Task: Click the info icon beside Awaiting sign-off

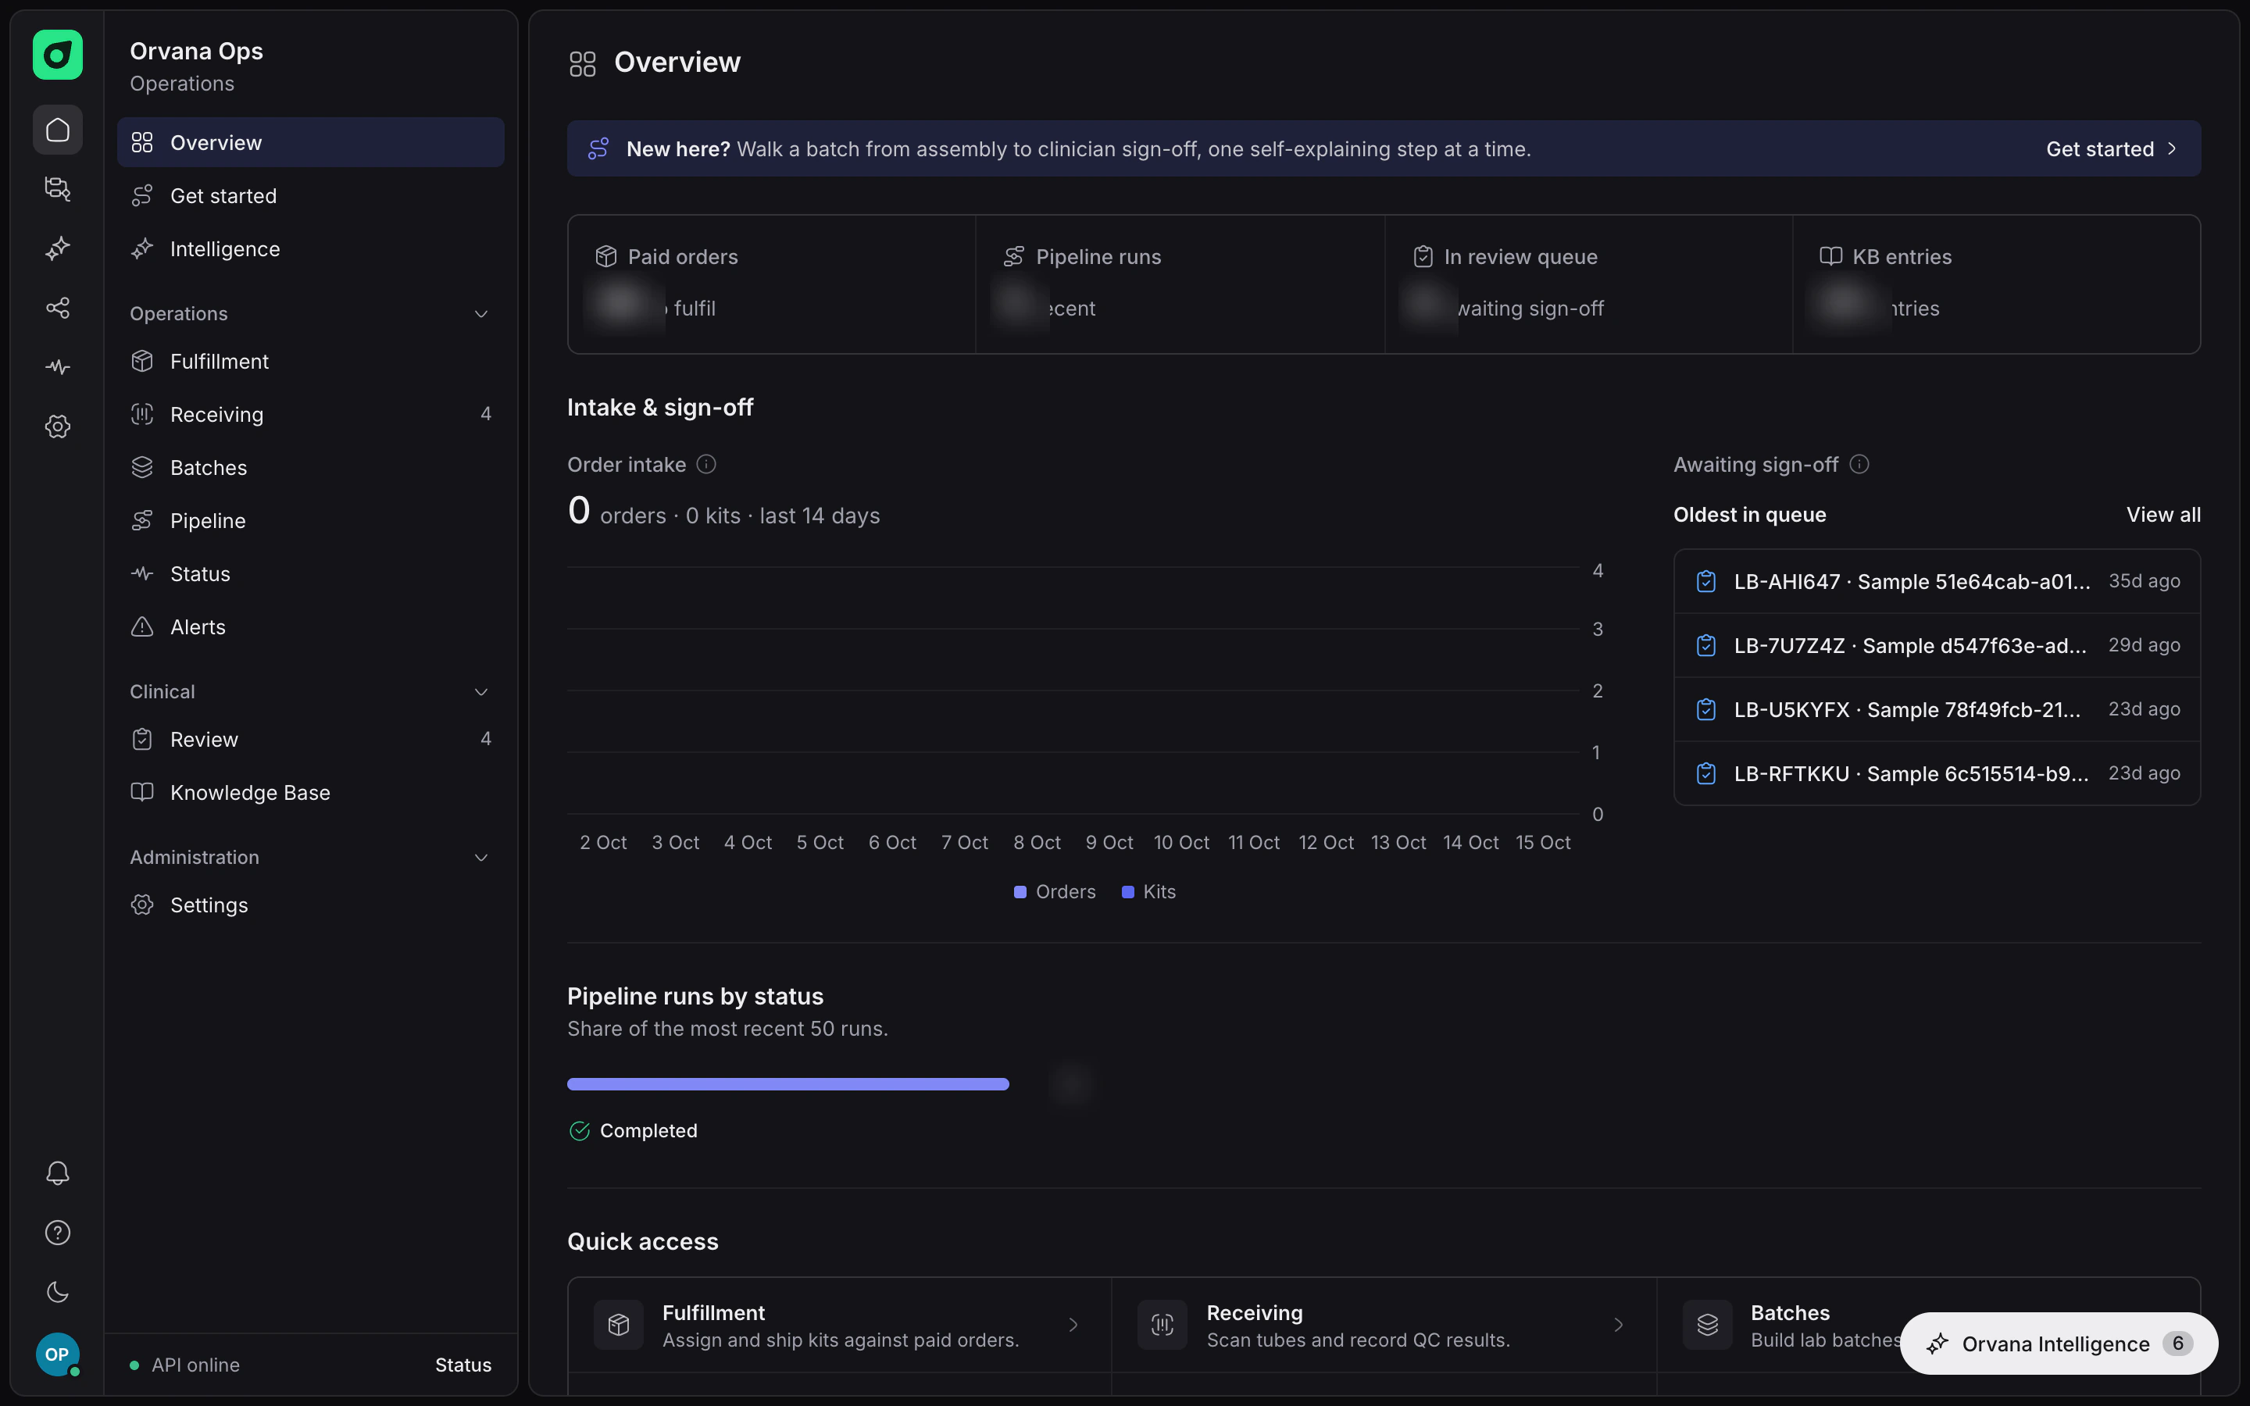Action: coord(1859,464)
